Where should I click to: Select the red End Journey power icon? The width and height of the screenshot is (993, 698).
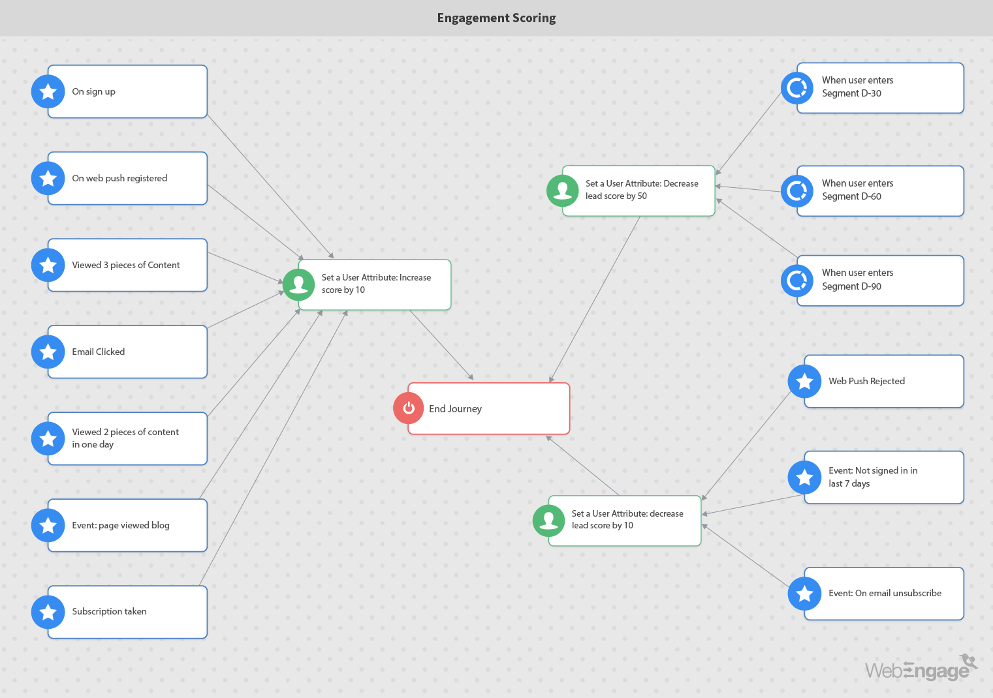(x=409, y=408)
